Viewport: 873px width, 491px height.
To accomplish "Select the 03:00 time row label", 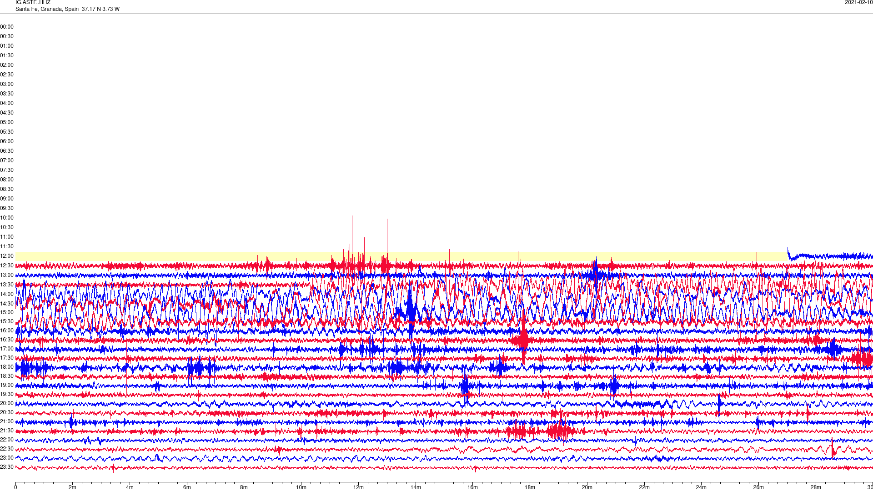I will [x=7, y=84].
